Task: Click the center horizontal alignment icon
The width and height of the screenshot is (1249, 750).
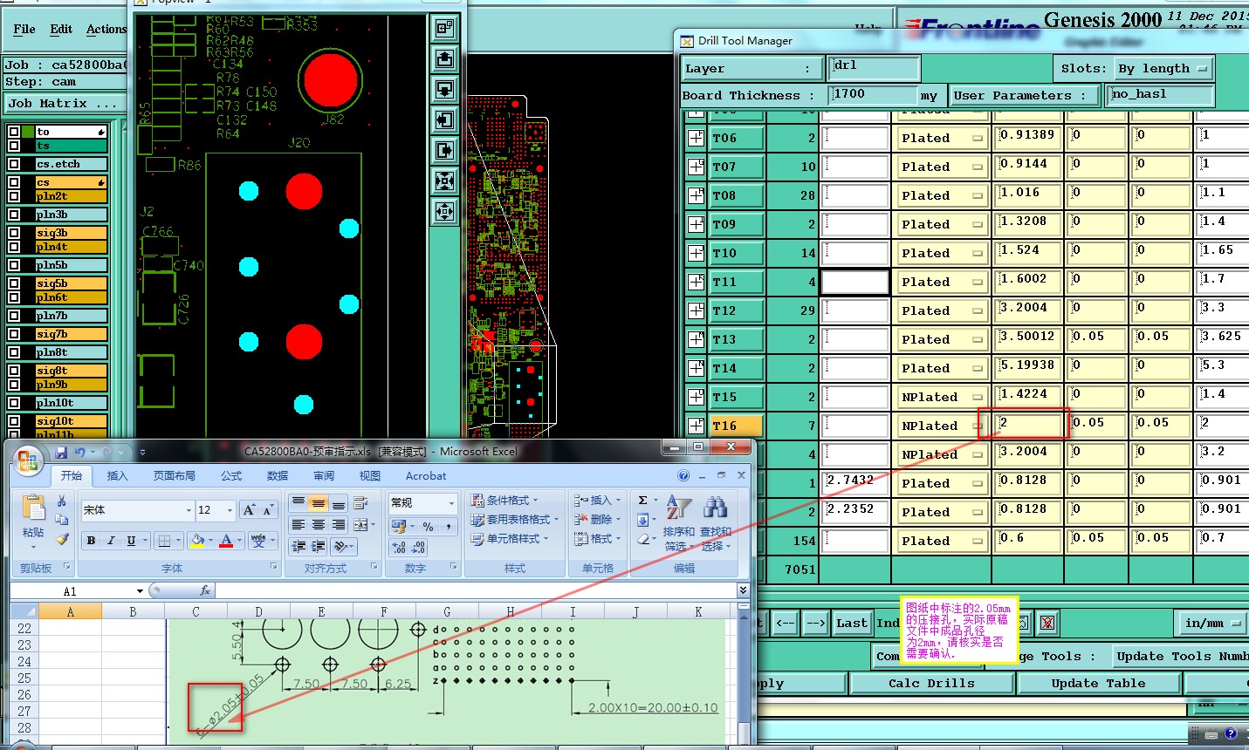Action: (318, 525)
